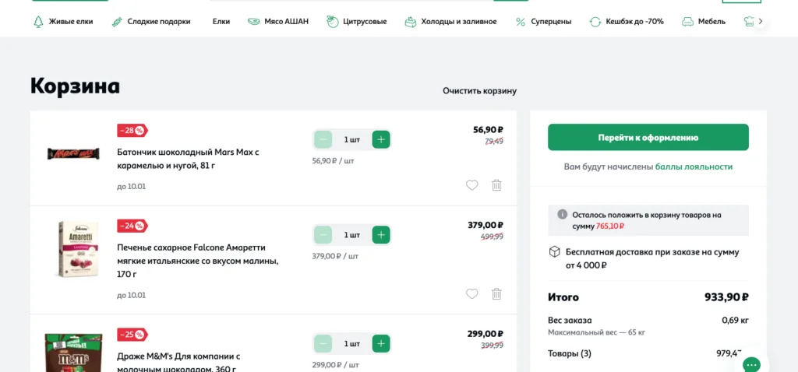798x372 pixels.
Task: Increase Mars Max quantity
Action: click(380, 139)
